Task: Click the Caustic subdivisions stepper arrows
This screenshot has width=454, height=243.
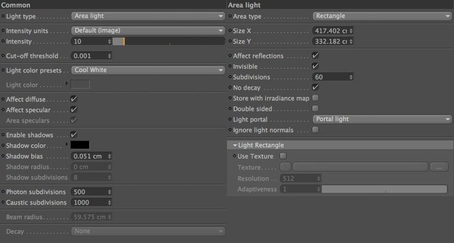Action: pos(110,202)
